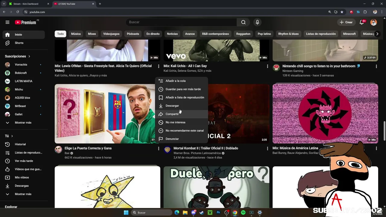The image size is (386, 217).
Task: Select the Minecraft filter chip
Action: click(349, 34)
